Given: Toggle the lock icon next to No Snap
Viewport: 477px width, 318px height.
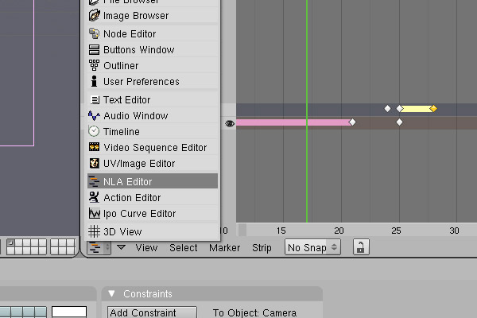Looking at the screenshot, I should 361,247.
